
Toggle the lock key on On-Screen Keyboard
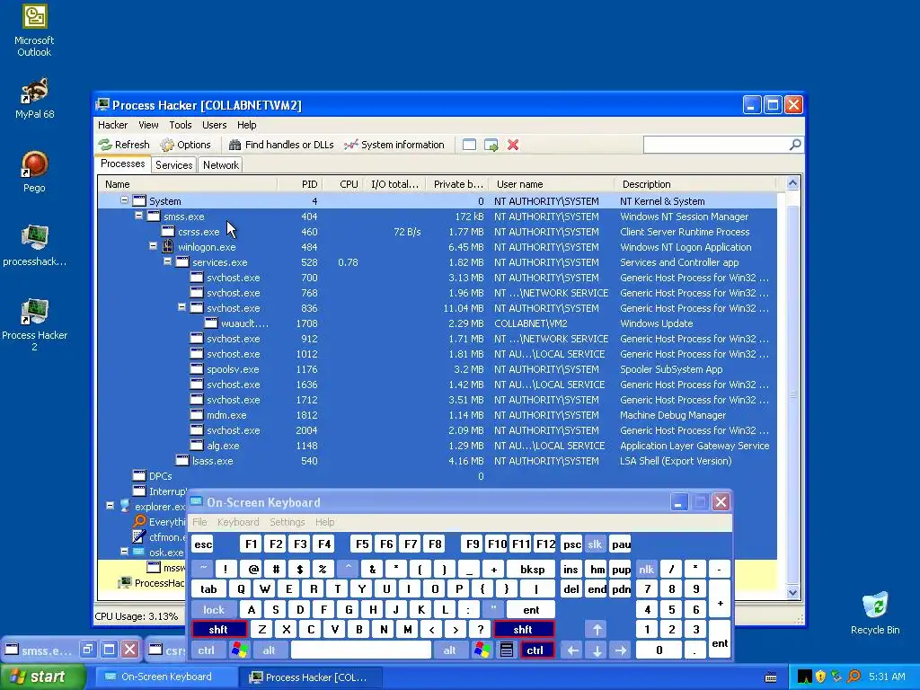(x=214, y=610)
